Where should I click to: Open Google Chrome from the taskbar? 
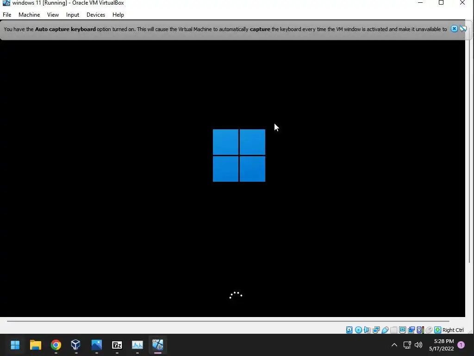[x=56, y=345]
